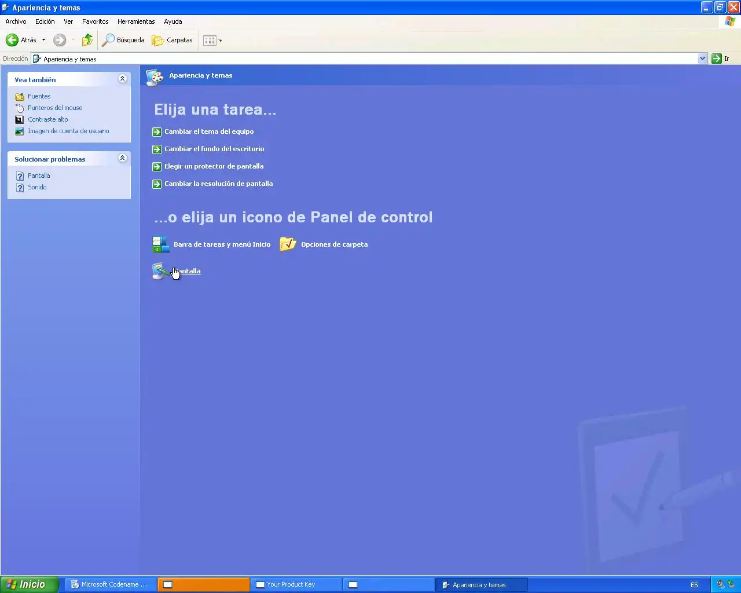Open Opciones de carpeta label
The image size is (741, 593).
click(334, 244)
